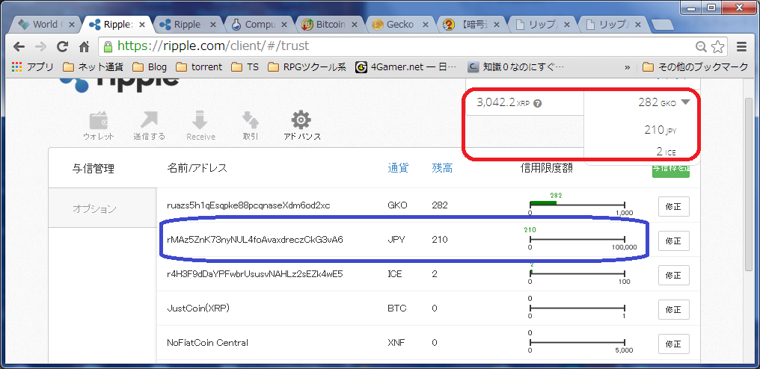The width and height of the screenshot is (760, 369).
Task: Sort by 残高 column header
Action: click(443, 168)
